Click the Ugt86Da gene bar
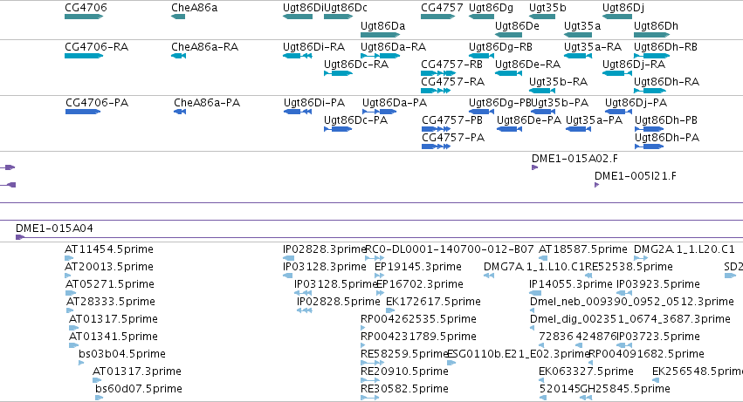This screenshot has height=402, width=743. 380,35
